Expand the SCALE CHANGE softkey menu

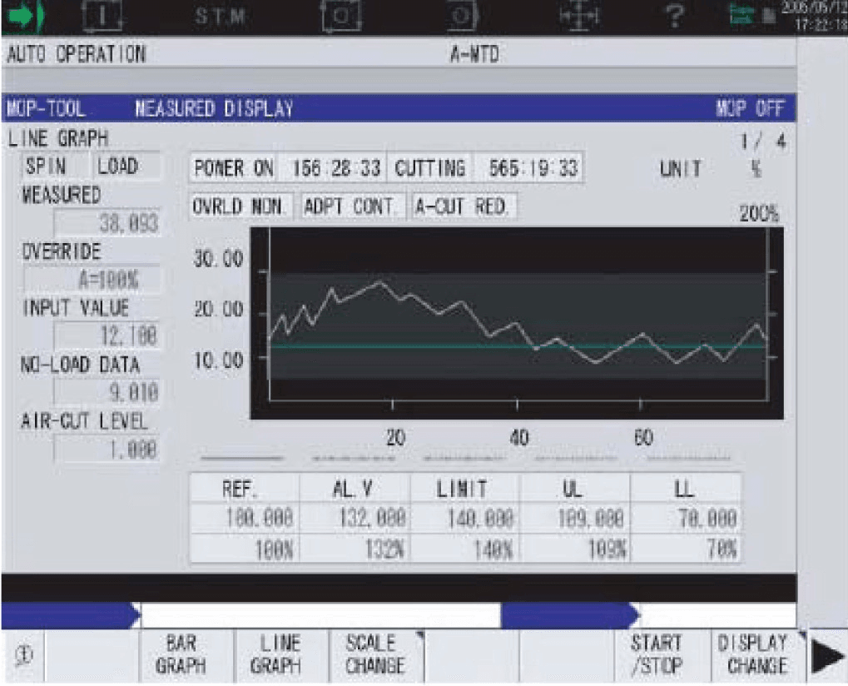click(x=376, y=654)
